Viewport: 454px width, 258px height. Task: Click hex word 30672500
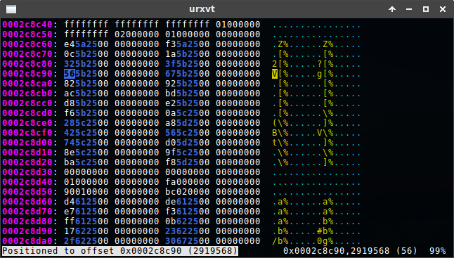[188, 241]
